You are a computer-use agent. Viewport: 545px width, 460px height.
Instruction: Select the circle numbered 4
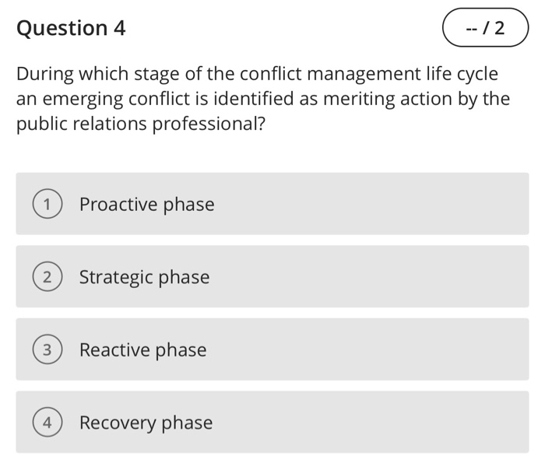[x=47, y=423]
